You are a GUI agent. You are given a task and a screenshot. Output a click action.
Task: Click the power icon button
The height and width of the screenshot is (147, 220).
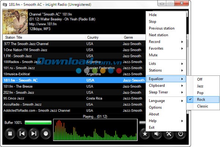180,133
